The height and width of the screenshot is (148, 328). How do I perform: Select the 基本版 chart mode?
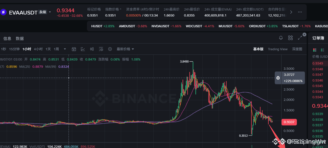[258, 49]
